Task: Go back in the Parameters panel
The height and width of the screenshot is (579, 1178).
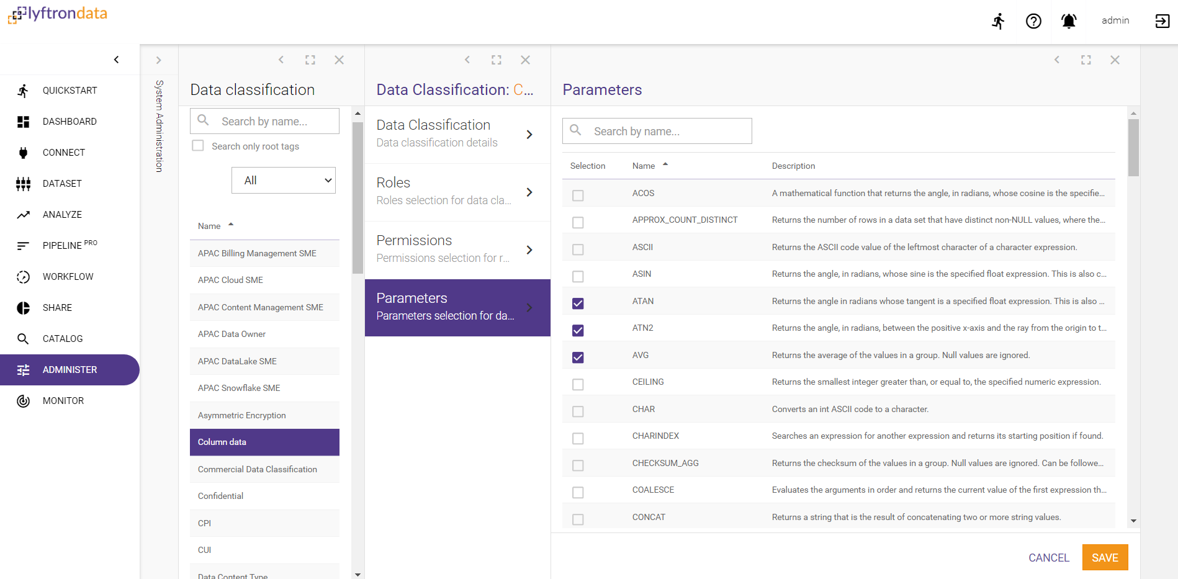Action: [1057, 60]
